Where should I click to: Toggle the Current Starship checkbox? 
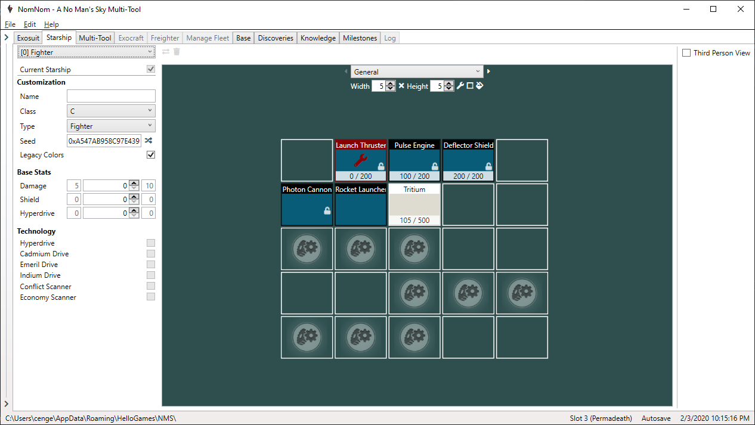pyautogui.click(x=151, y=69)
